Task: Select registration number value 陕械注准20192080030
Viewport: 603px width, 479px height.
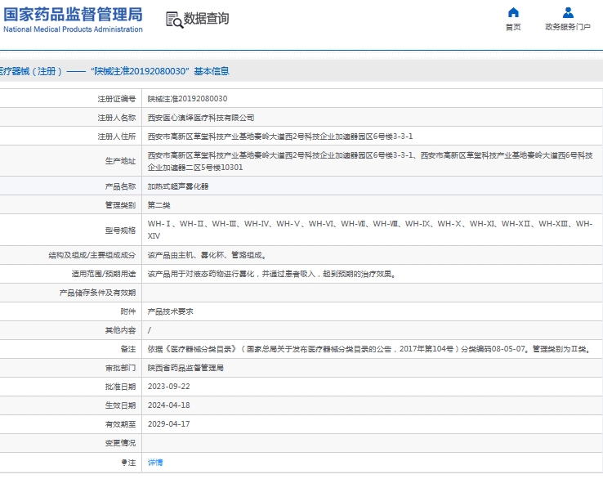Action: point(187,99)
